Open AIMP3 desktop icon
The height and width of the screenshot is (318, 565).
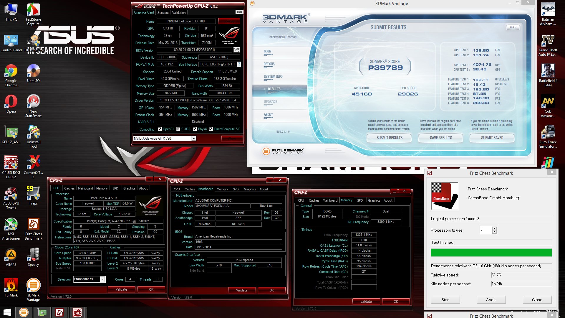[11, 257]
